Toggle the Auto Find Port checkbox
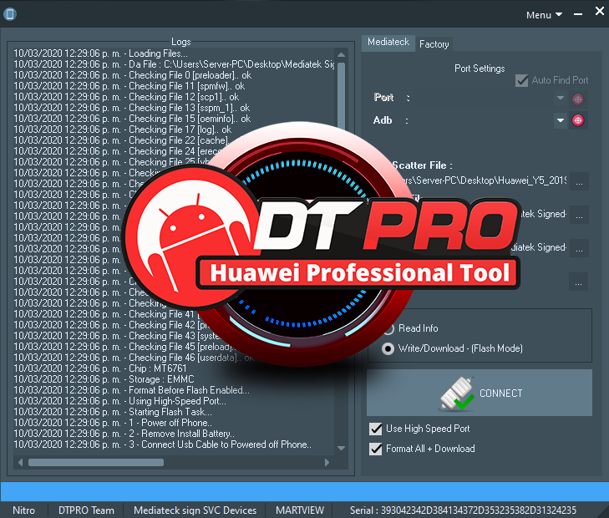609x518 pixels. [x=523, y=80]
